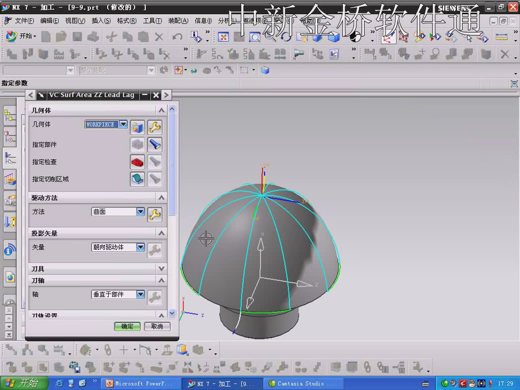The width and height of the screenshot is (520, 390).
Task: Click the dialog scrollbar up arrow
Action: [172, 109]
